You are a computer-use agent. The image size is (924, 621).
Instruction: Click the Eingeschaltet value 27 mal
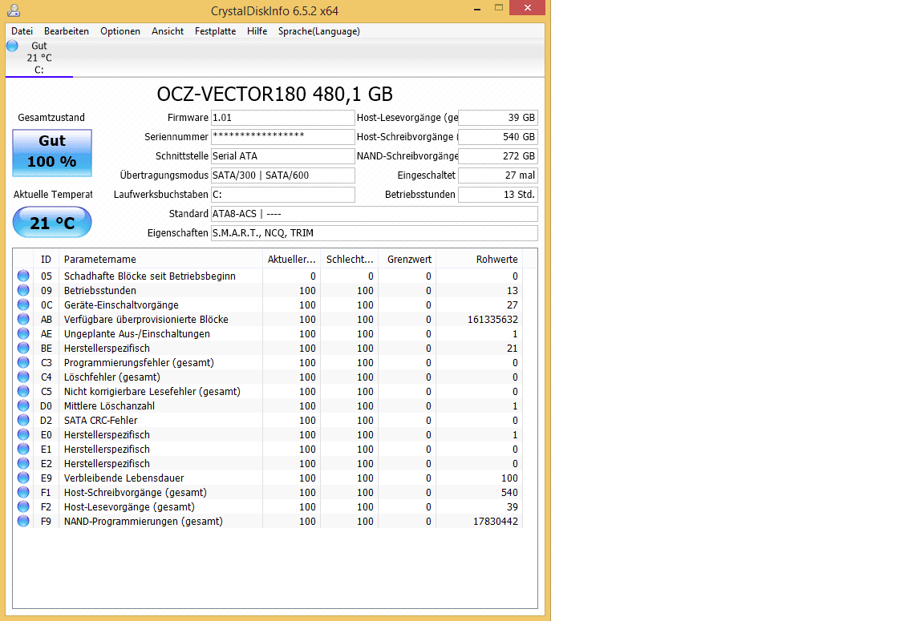pyautogui.click(x=498, y=175)
